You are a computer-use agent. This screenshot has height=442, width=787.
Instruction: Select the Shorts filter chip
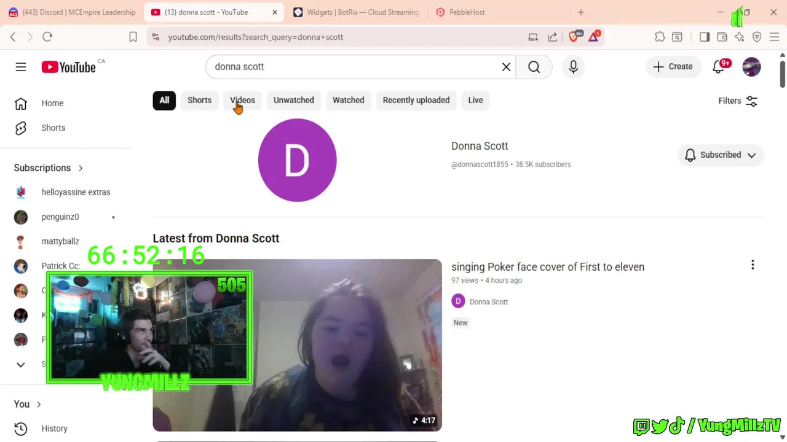[x=199, y=100]
